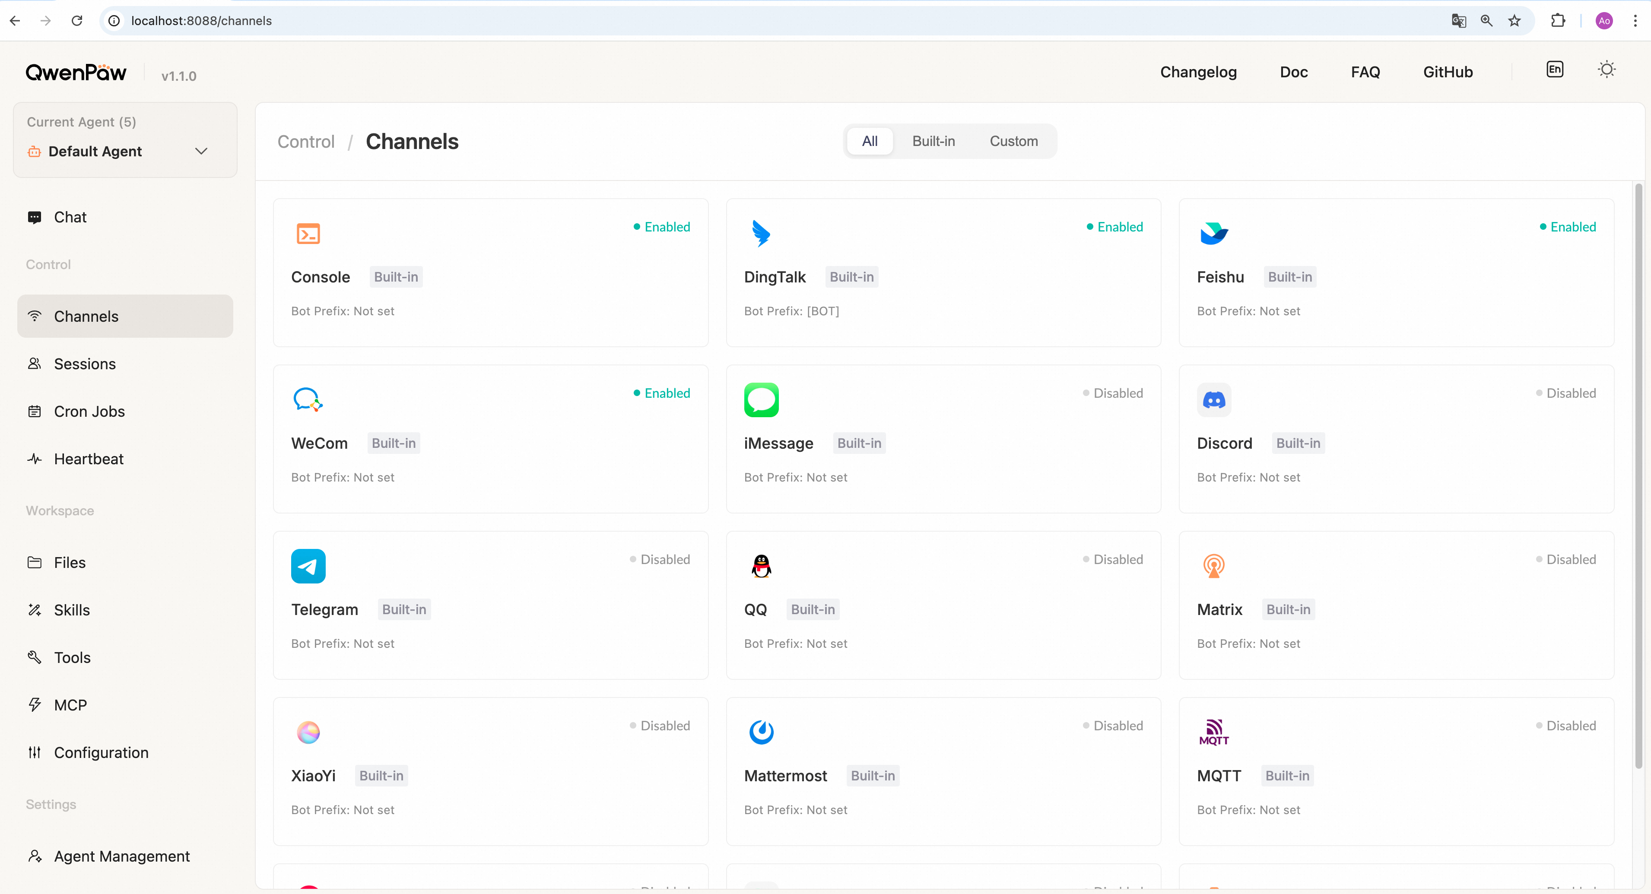This screenshot has width=1651, height=894.
Task: Click the QQ penguin icon
Action: pos(762,567)
